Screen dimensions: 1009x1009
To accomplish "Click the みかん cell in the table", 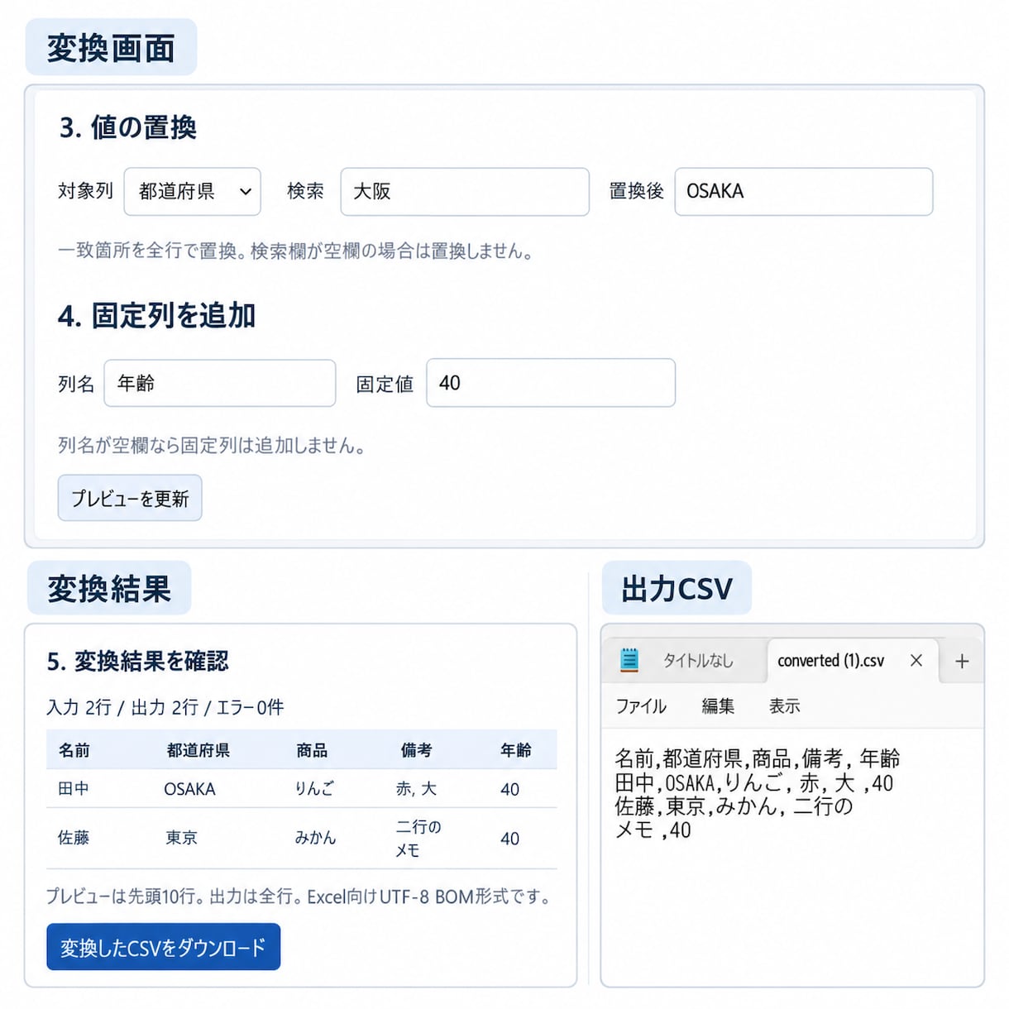I will [x=316, y=838].
